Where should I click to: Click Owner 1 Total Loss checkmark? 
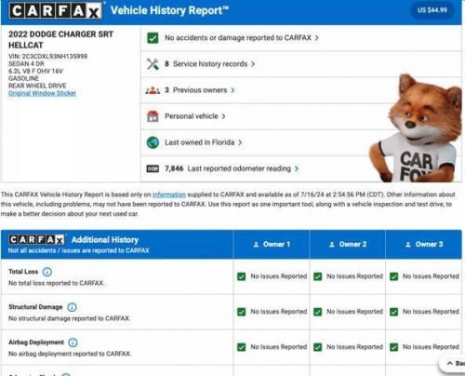pos(241,276)
